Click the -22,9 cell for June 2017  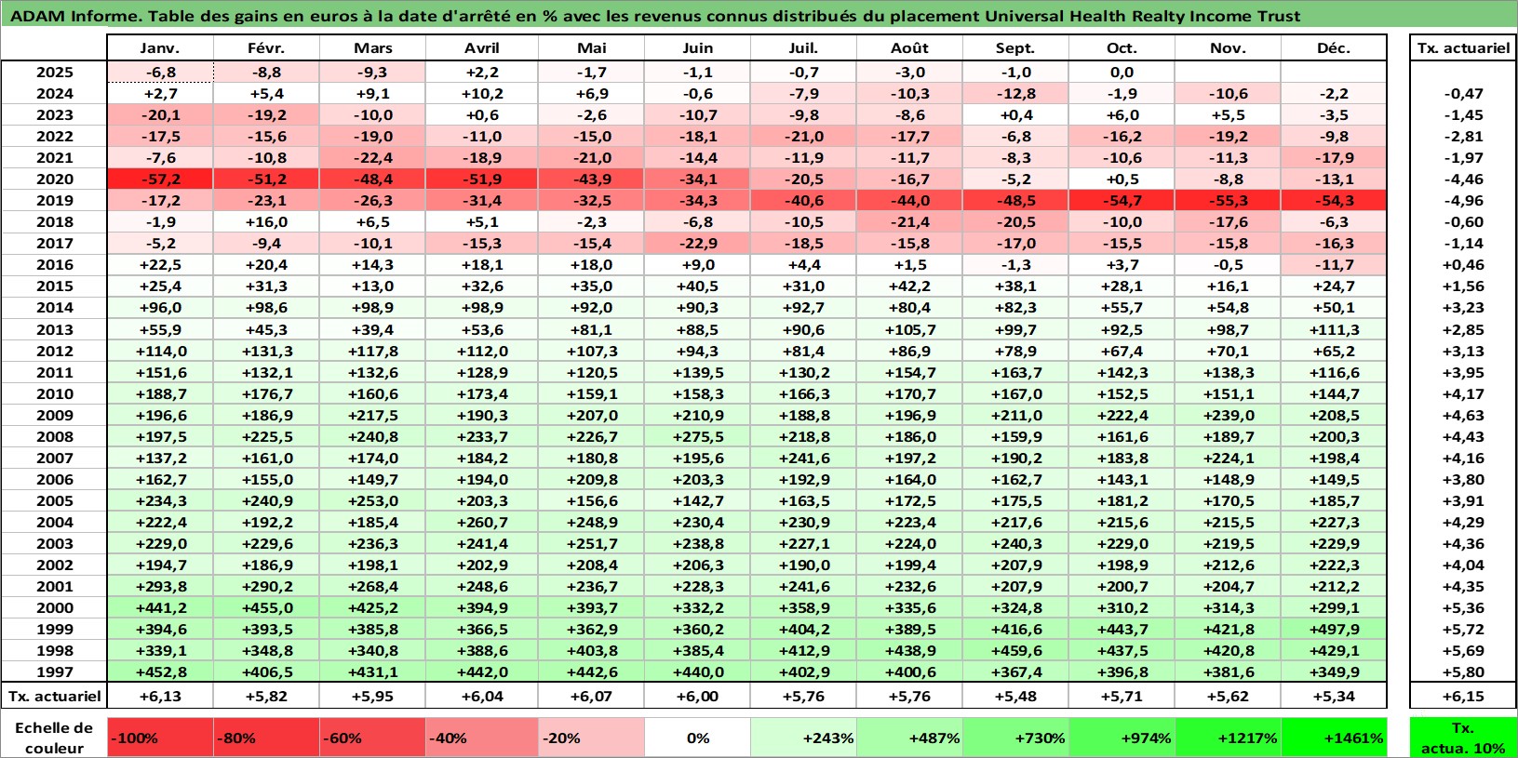(698, 243)
